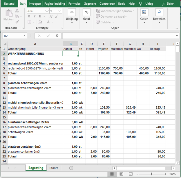Click the Uitleg lightbulb icon
This screenshot has height=178, width=181.
tap(140, 4)
